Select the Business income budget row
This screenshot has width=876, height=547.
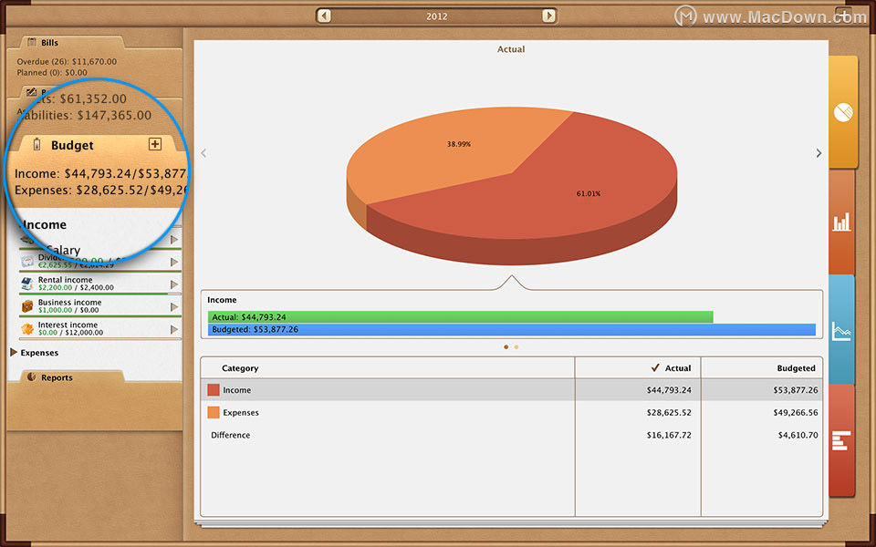100,306
